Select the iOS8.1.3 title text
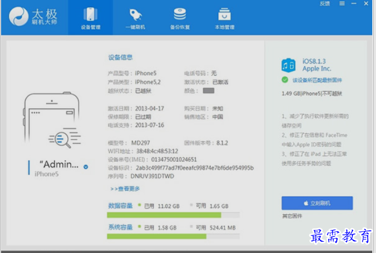This screenshot has width=376, height=253. [x=314, y=61]
